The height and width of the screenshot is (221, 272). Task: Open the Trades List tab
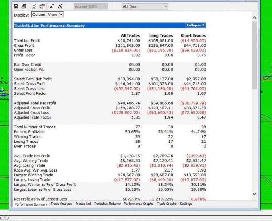[x=83, y=204]
